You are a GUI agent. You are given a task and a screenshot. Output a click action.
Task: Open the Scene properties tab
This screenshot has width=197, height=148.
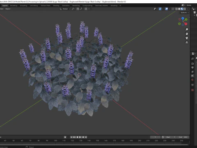(192, 76)
